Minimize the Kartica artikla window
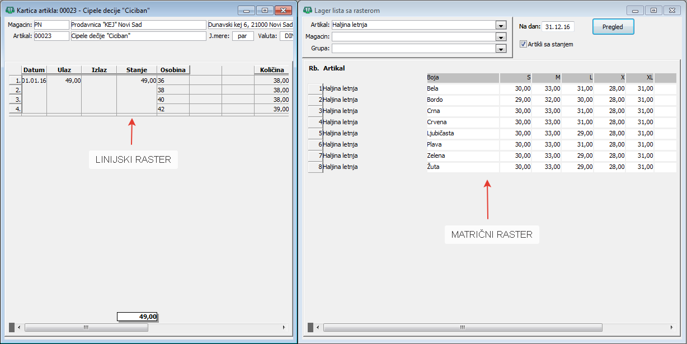 (x=246, y=10)
